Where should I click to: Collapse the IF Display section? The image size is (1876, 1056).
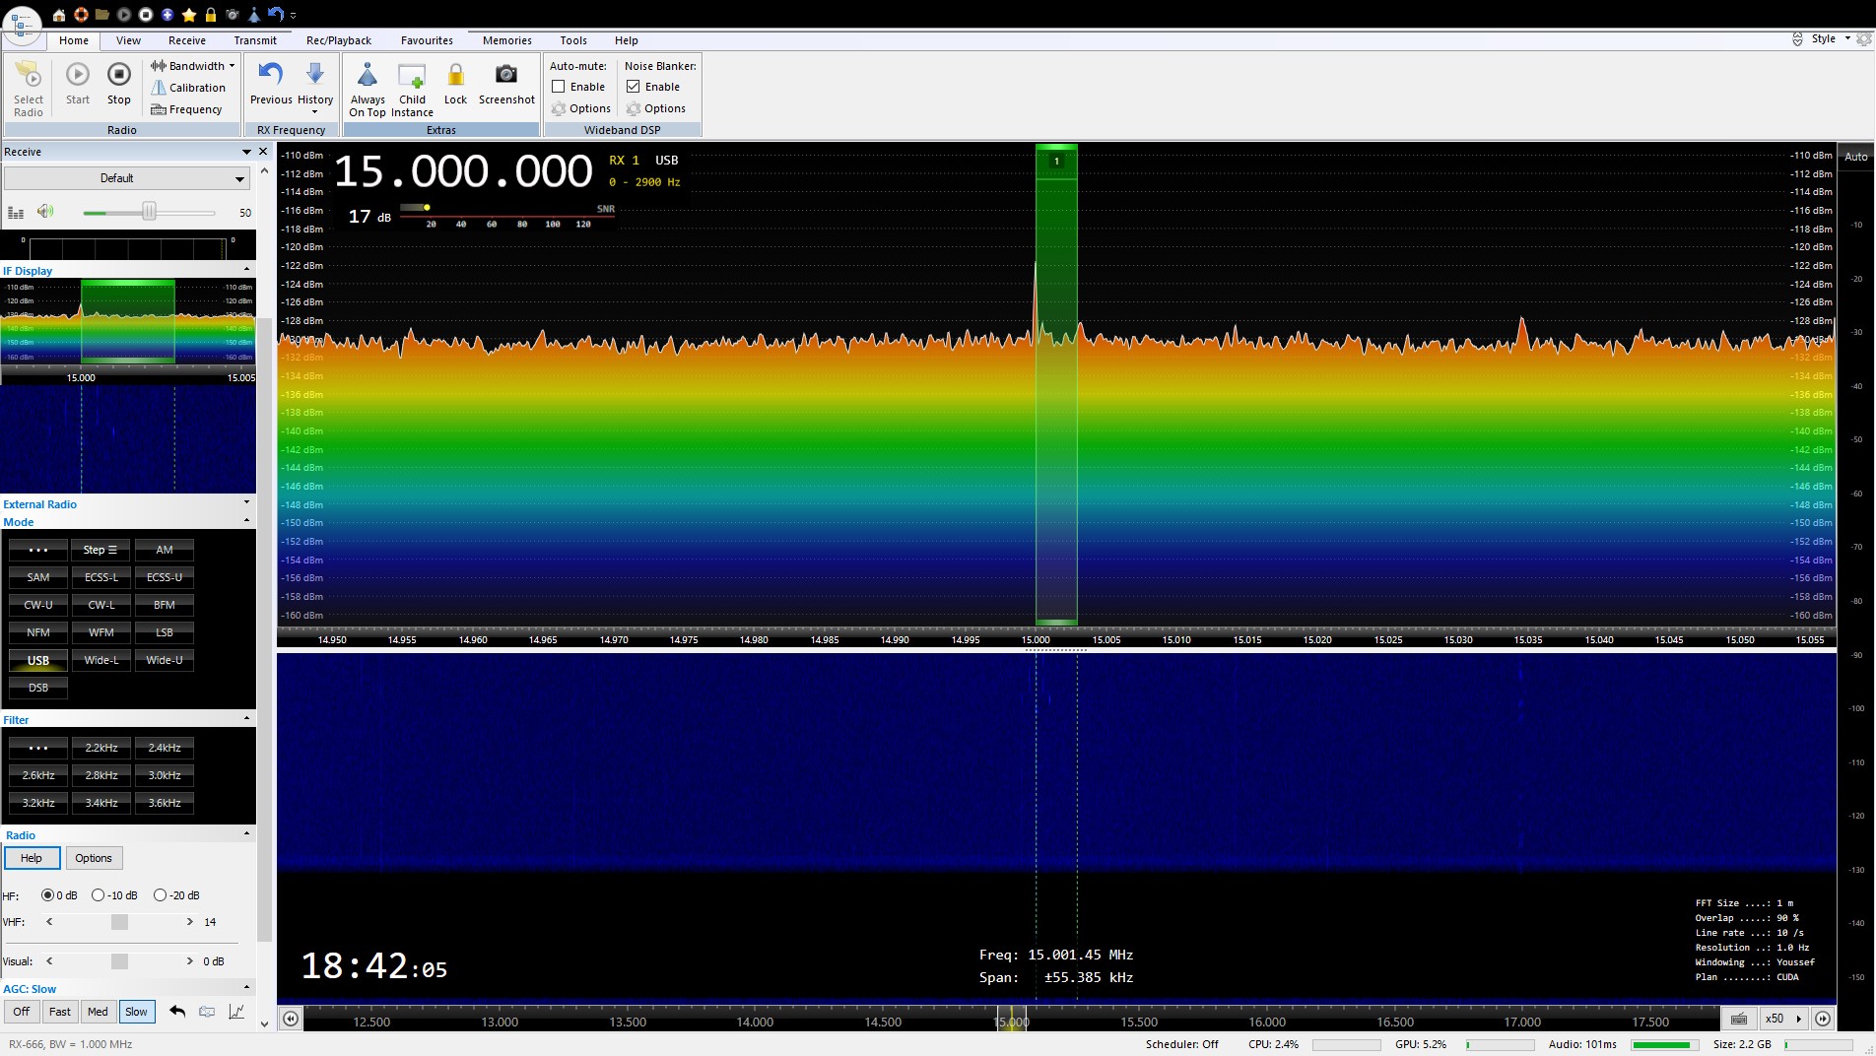246,270
